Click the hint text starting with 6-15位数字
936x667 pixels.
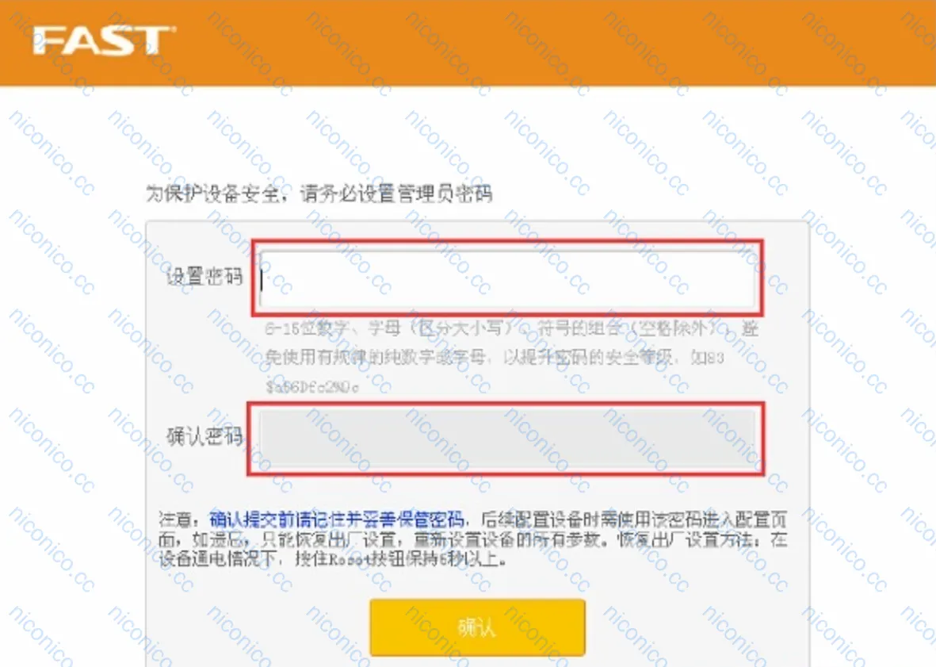pos(511,357)
